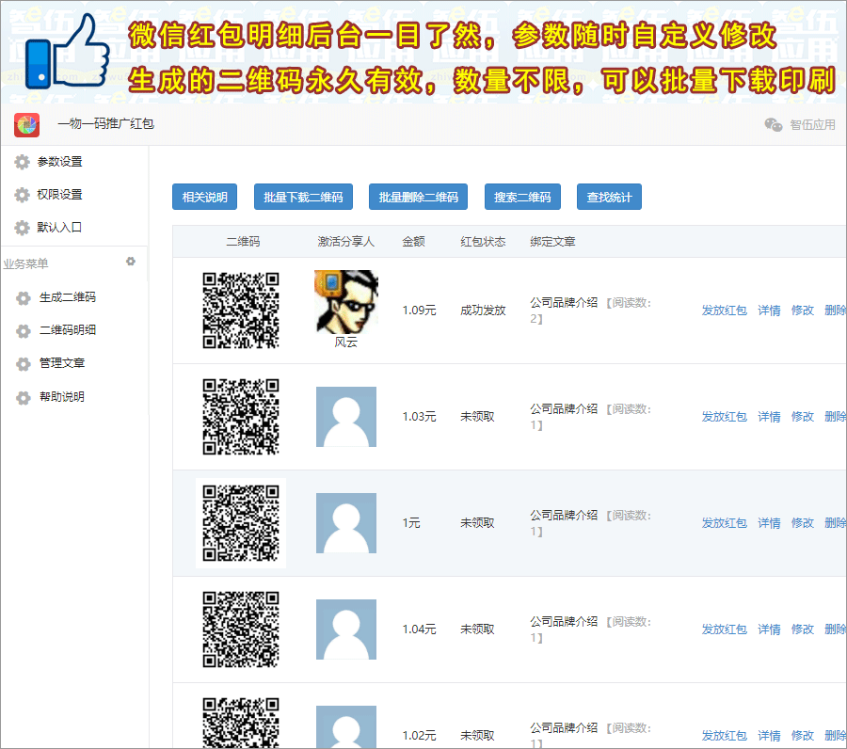The image size is (847, 749).
Task: Click 修改 in the 1.09元 row
Action: [803, 311]
